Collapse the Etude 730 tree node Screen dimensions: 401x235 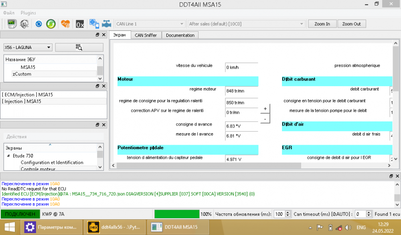pos(8,156)
